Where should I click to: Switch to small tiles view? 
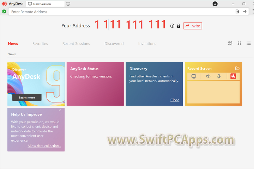point(240,43)
